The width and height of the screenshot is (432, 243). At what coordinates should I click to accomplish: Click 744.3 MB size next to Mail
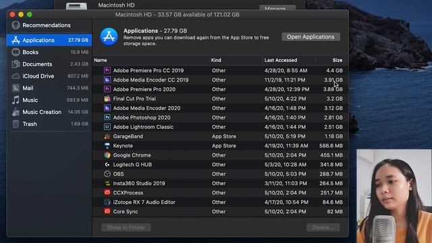point(78,88)
